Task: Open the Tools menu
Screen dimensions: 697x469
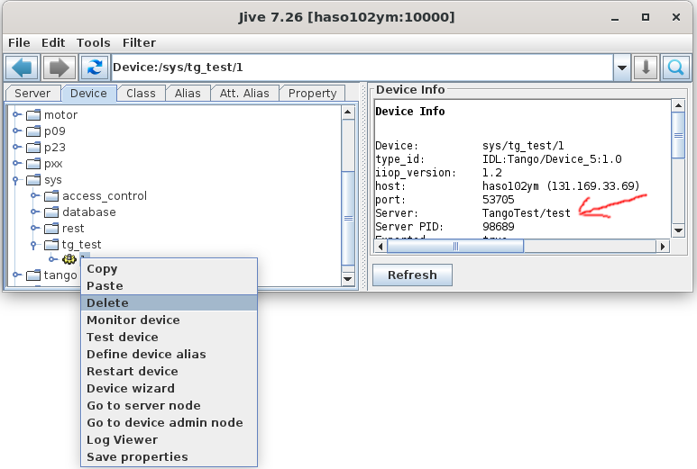Action: (x=94, y=43)
